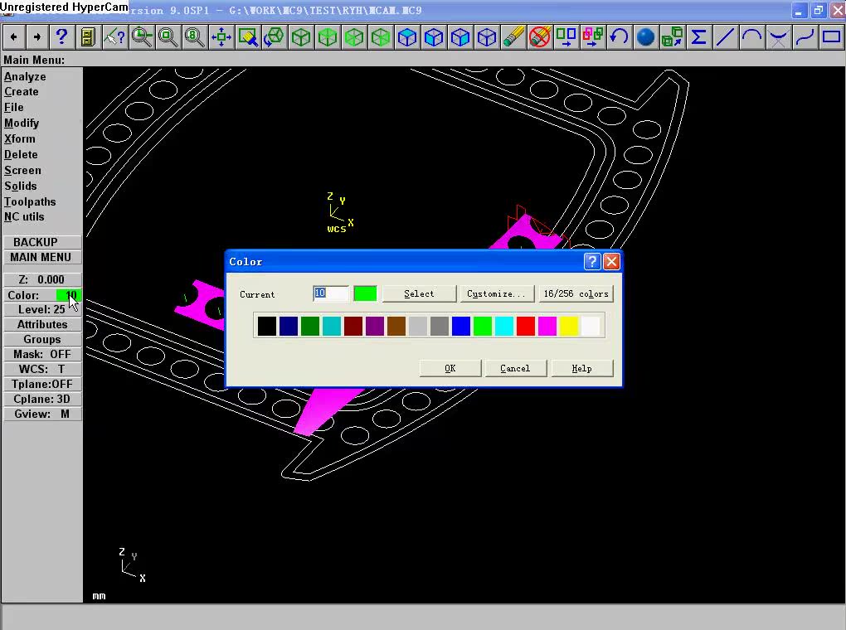Image resolution: width=846 pixels, height=630 pixels.
Task: Click the Select button in Color dialog
Action: [x=419, y=293]
